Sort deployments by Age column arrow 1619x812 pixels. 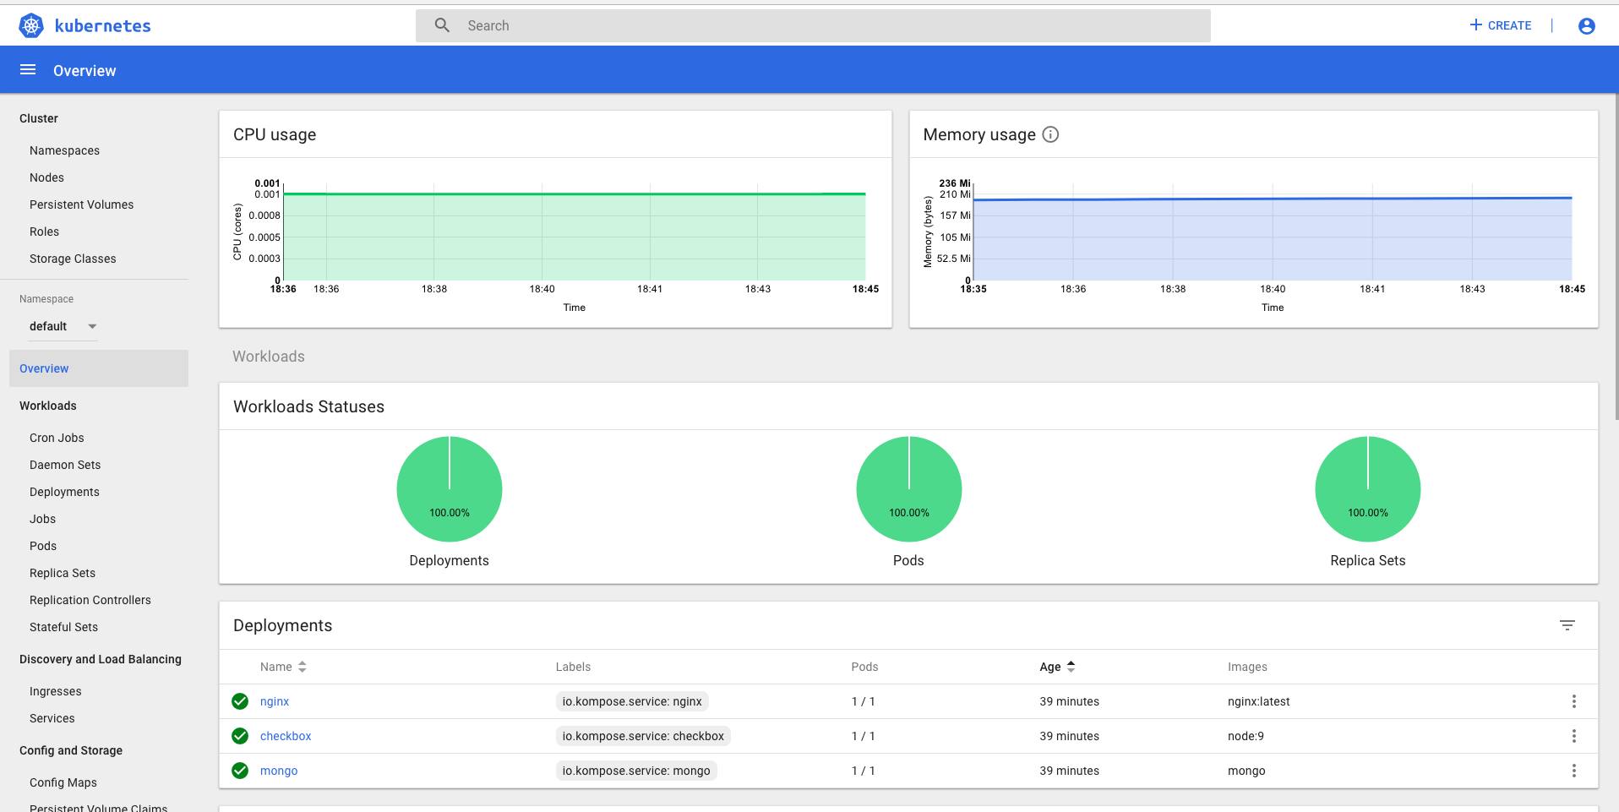tap(1071, 667)
